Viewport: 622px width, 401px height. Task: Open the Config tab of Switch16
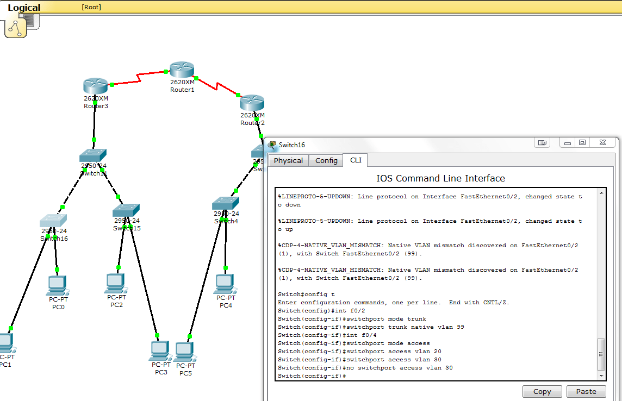point(326,160)
